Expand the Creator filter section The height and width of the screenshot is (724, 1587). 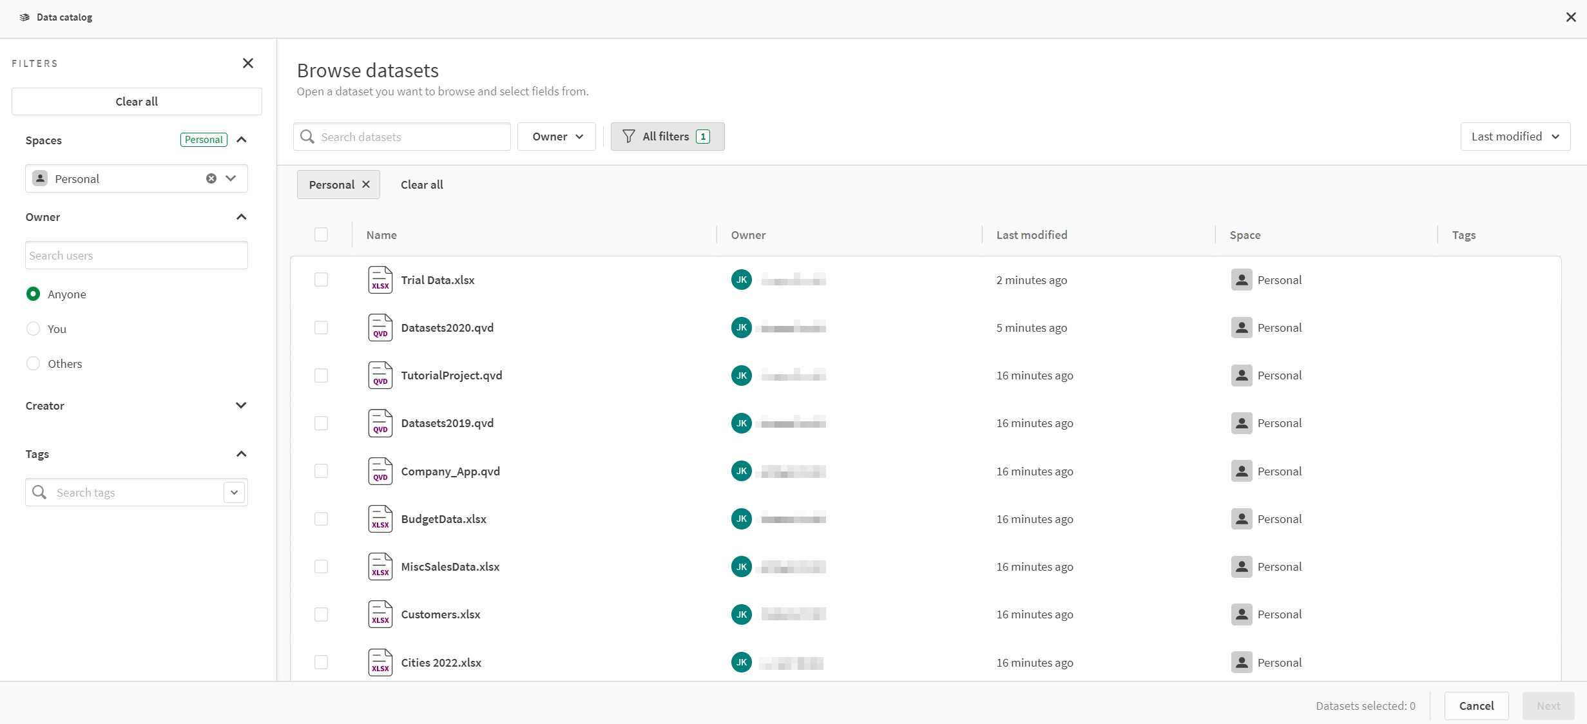tap(241, 406)
